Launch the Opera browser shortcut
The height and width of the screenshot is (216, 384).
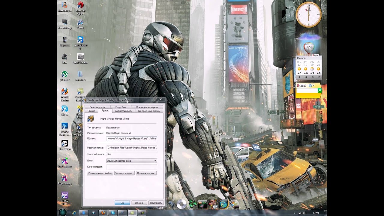[x=80, y=8]
